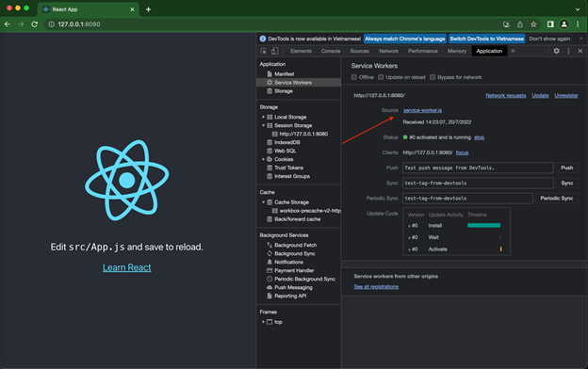Viewport: 588px width, 369px height.
Task: Open the service-worker.js source link
Action: pos(422,110)
